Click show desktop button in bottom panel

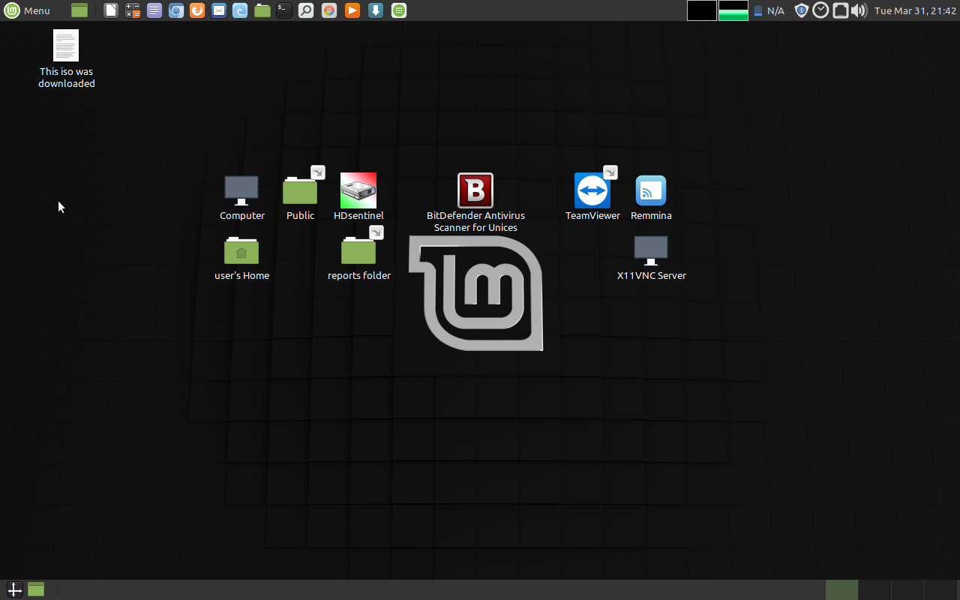coord(14,589)
